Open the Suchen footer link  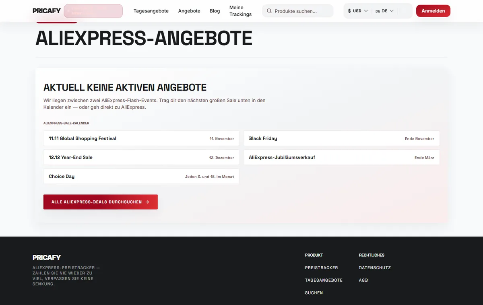tap(314, 293)
